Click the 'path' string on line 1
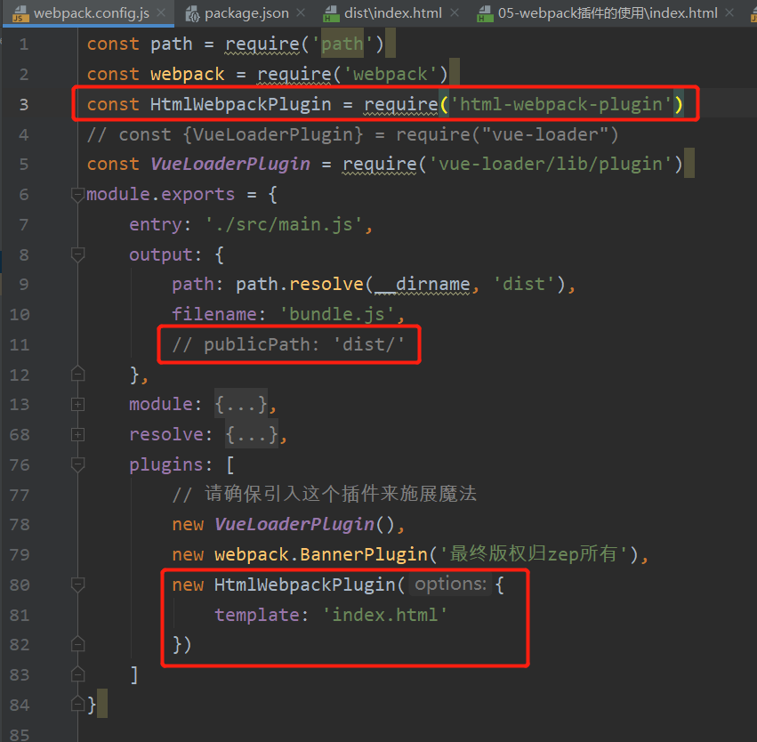The width and height of the screenshot is (757, 742). click(342, 44)
